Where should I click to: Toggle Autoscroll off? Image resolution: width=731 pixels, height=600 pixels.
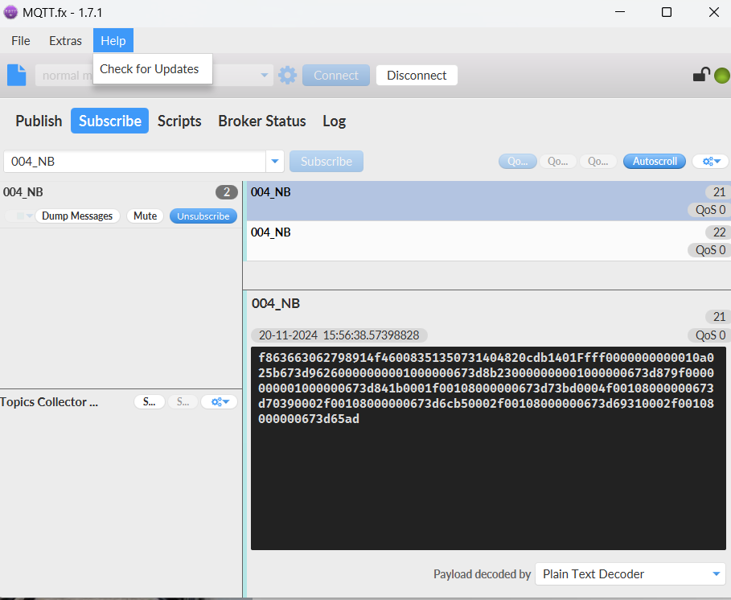pos(655,162)
